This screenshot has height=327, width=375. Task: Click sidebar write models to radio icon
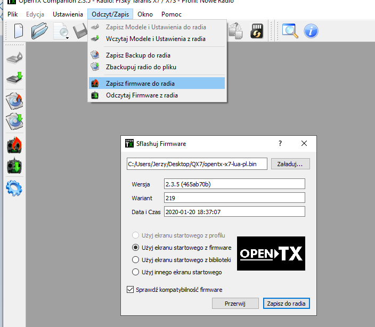(14, 58)
